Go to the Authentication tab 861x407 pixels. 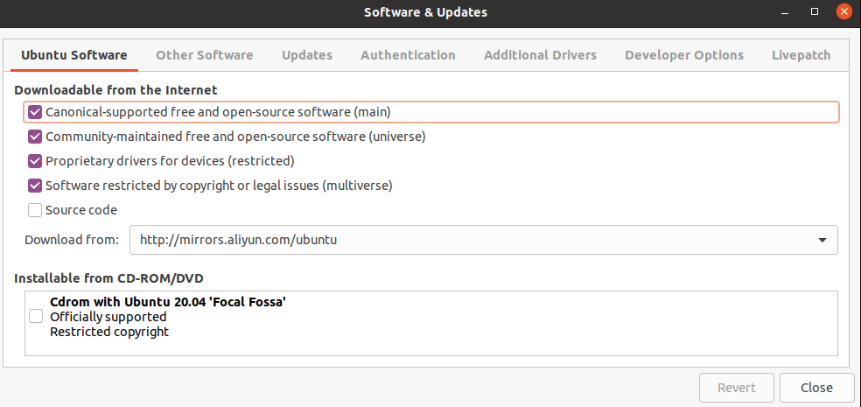point(408,55)
